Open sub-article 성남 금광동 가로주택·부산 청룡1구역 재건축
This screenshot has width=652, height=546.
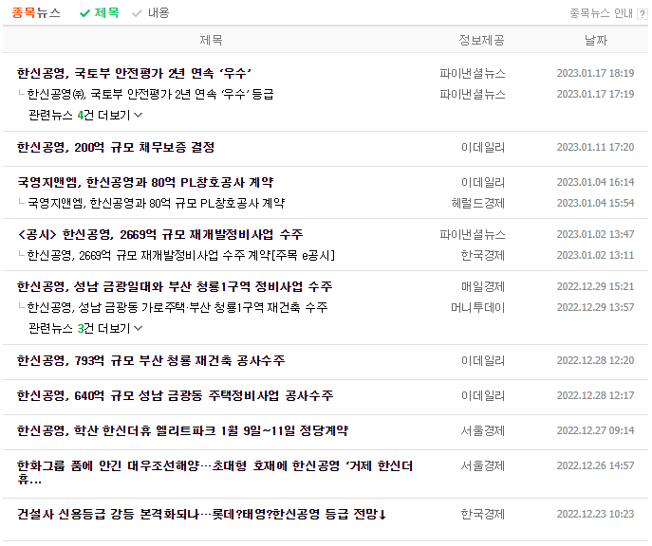pyautogui.click(x=177, y=308)
